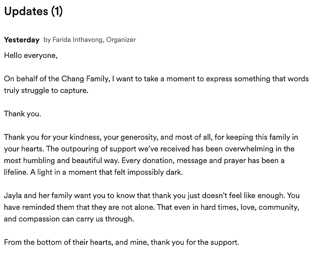Click the phrase love, community,
This screenshot has height=255, width=324.
270,207
